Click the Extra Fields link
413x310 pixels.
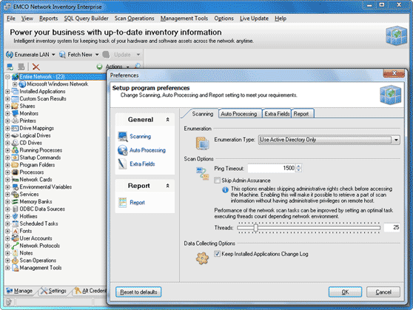tap(142, 164)
